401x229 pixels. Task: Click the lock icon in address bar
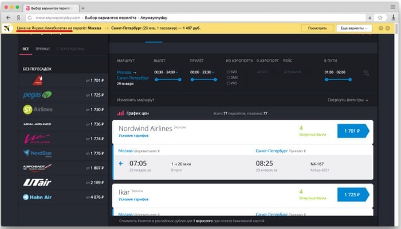coord(369,18)
